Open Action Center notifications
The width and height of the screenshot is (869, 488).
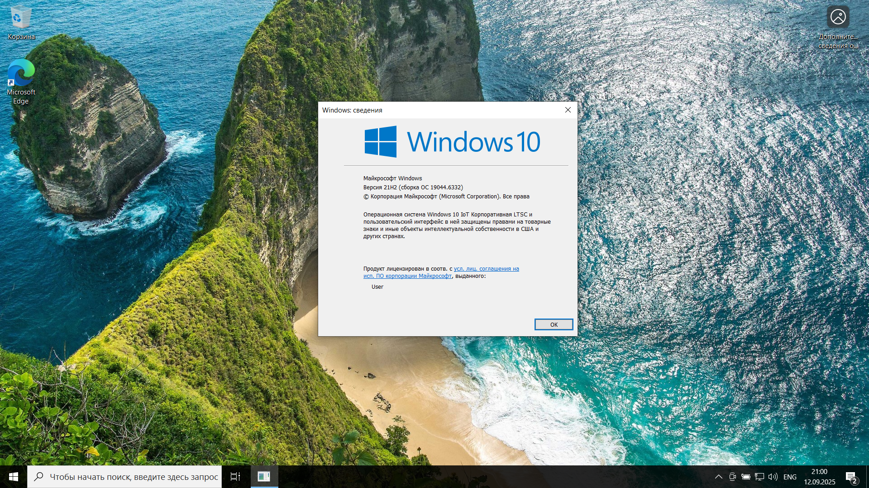tap(850, 477)
